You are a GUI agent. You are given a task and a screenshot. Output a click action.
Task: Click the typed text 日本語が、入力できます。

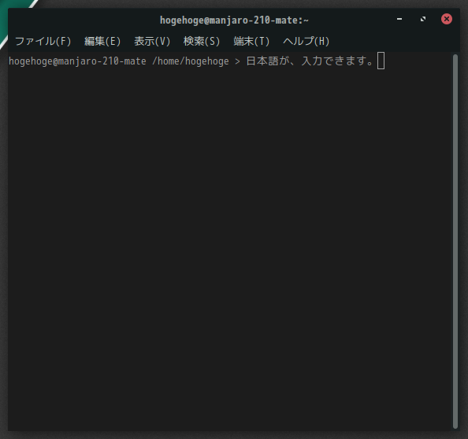[310, 61]
